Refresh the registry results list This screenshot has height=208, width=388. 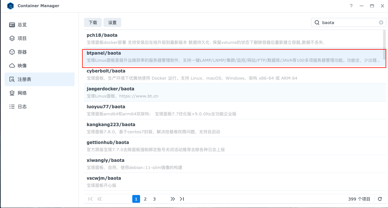point(380,199)
